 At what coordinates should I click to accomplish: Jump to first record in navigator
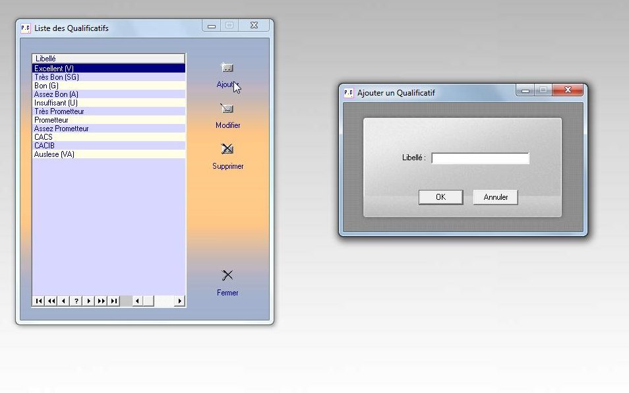[38, 301]
